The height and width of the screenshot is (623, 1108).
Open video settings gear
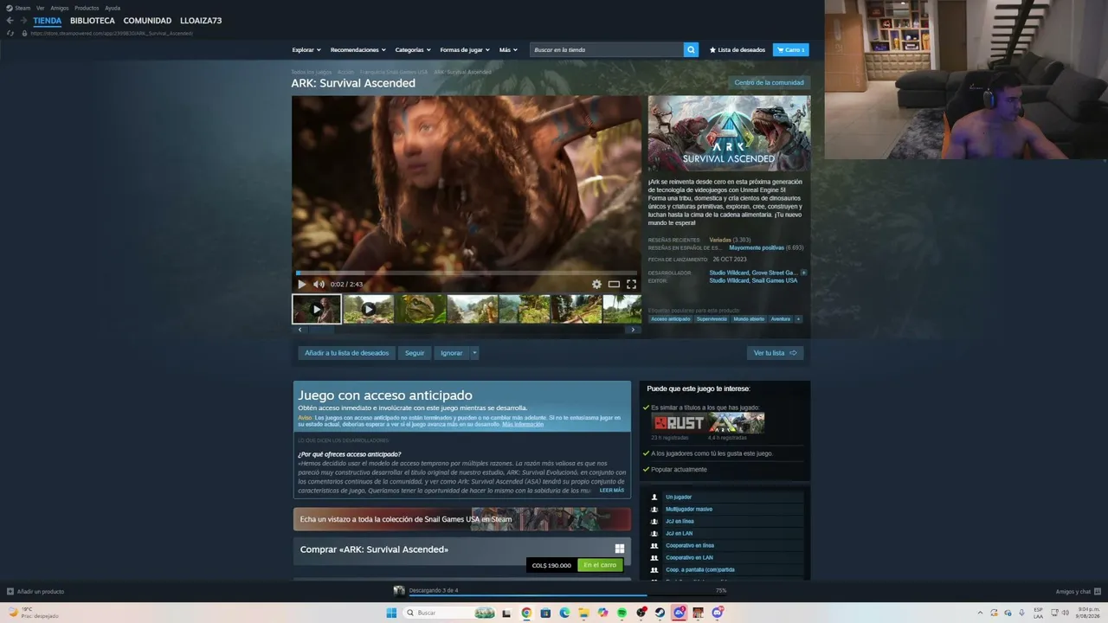click(x=596, y=284)
